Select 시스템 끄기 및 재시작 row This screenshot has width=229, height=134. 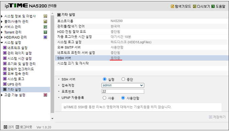pyautogui.click(x=142, y=63)
